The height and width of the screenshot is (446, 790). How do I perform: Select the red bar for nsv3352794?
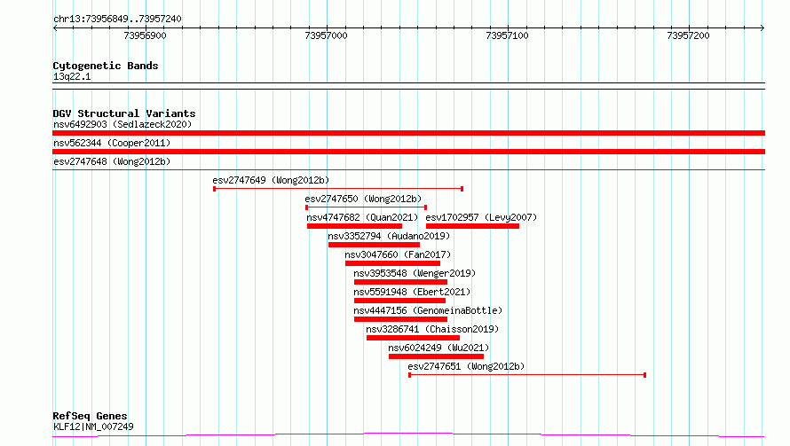click(x=374, y=245)
